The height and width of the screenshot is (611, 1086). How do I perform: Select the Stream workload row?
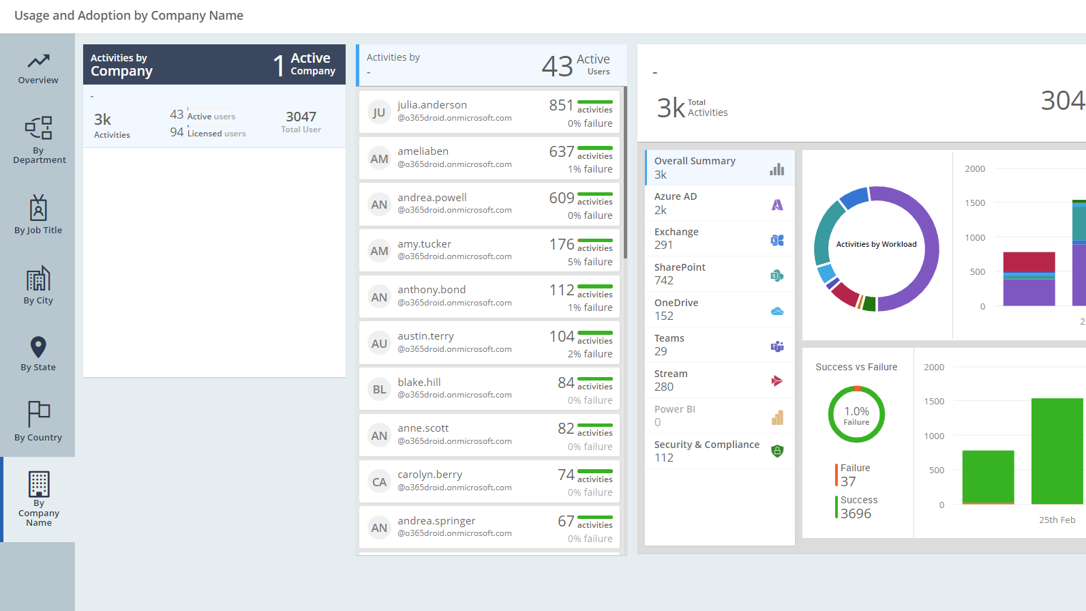pos(719,381)
